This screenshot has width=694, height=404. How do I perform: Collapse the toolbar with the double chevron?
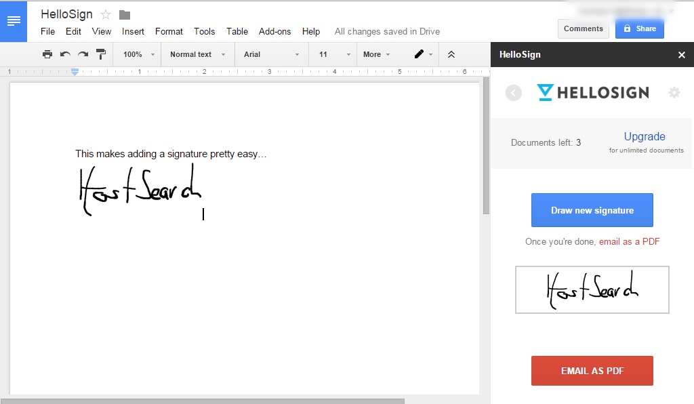pyautogui.click(x=451, y=54)
